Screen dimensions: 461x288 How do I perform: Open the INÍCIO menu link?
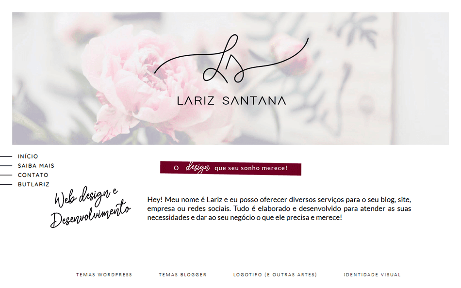point(28,156)
